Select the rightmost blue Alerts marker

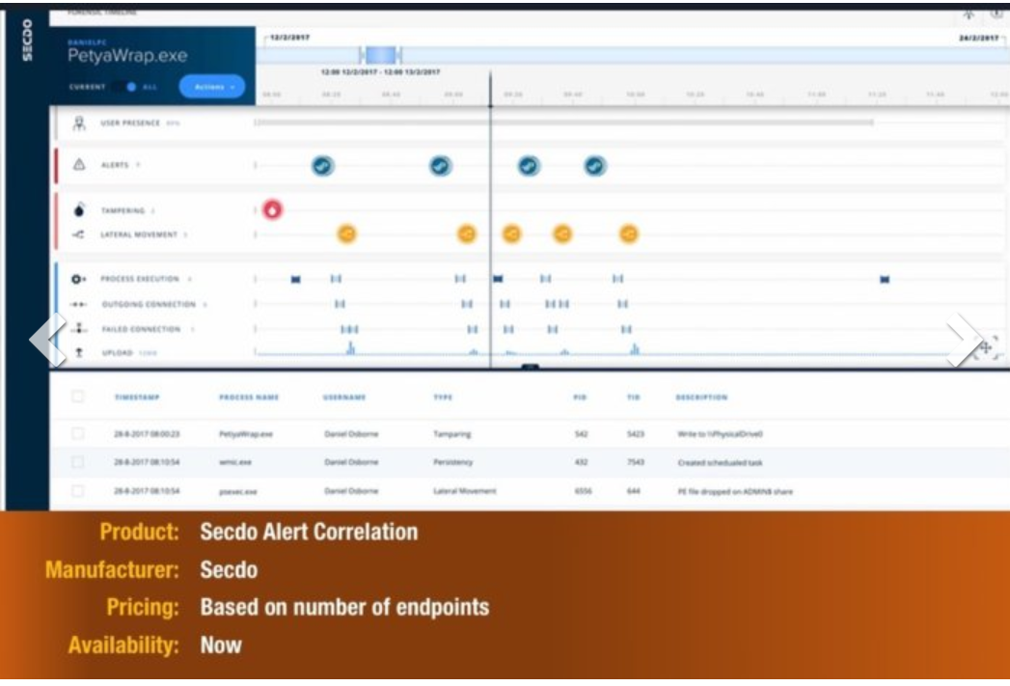[595, 166]
